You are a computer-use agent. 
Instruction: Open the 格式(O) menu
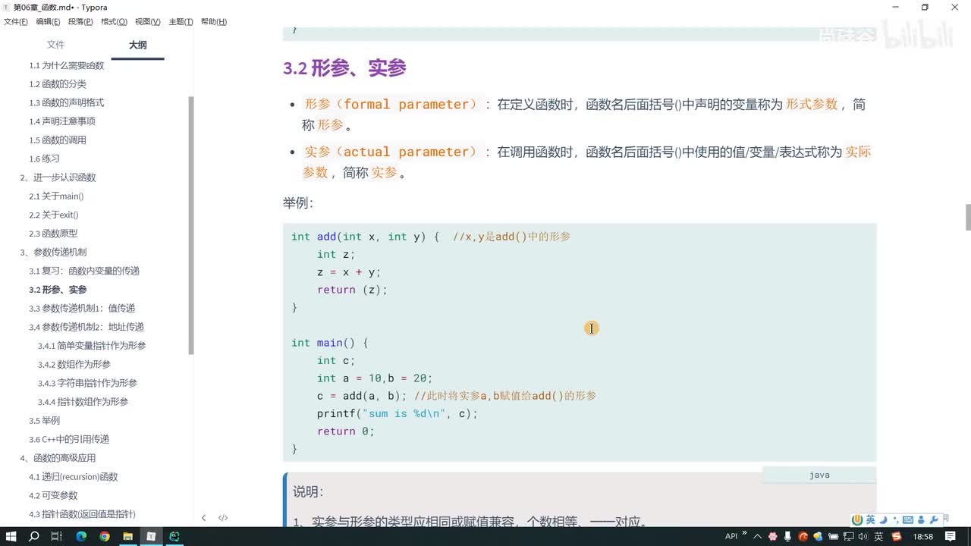pos(114,22)
